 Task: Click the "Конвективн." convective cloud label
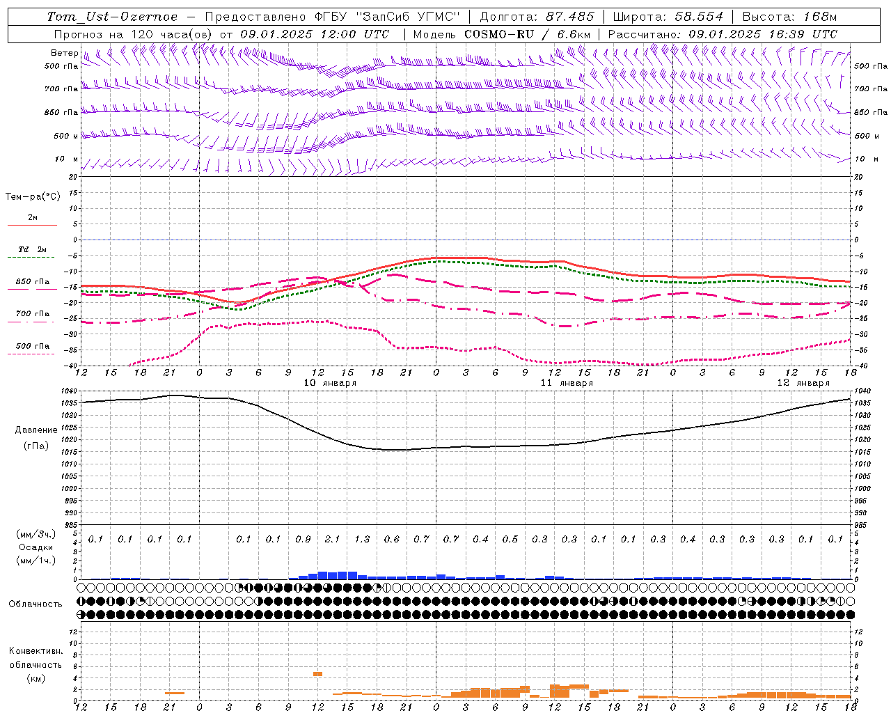[36, 651]
